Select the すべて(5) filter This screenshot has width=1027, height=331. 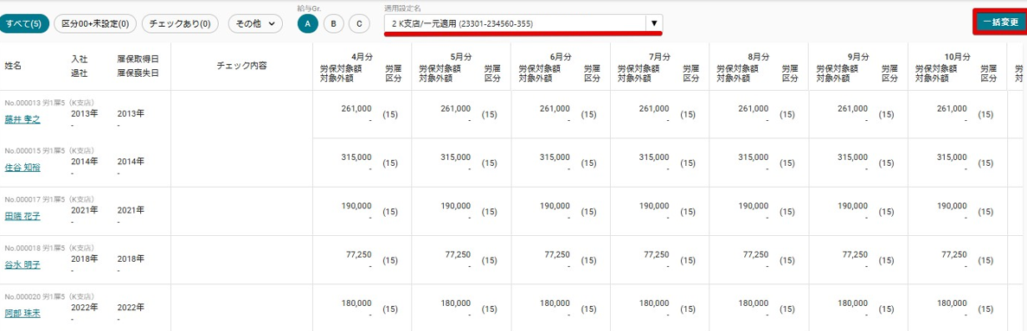[x=24, y=24]
